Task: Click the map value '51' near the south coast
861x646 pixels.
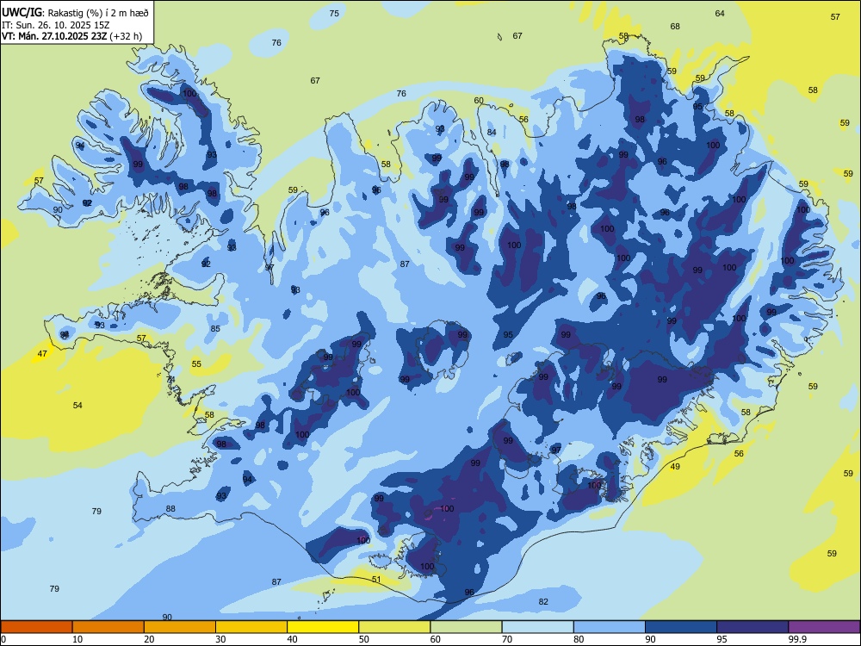Action: 376,579
